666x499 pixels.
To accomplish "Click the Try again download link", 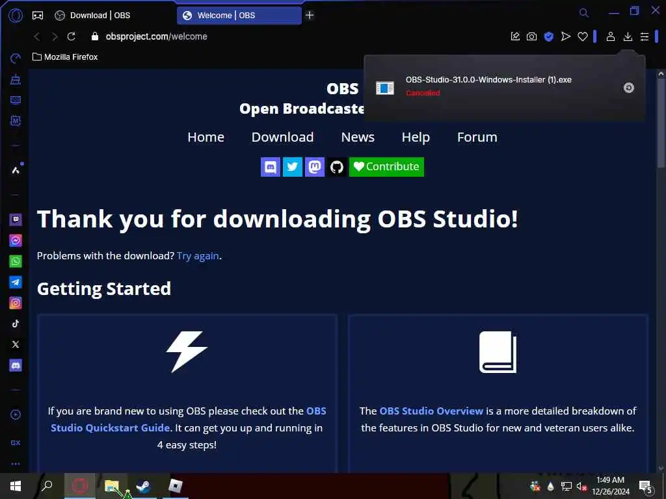I will pyautogui.click(x=198, y=256).
